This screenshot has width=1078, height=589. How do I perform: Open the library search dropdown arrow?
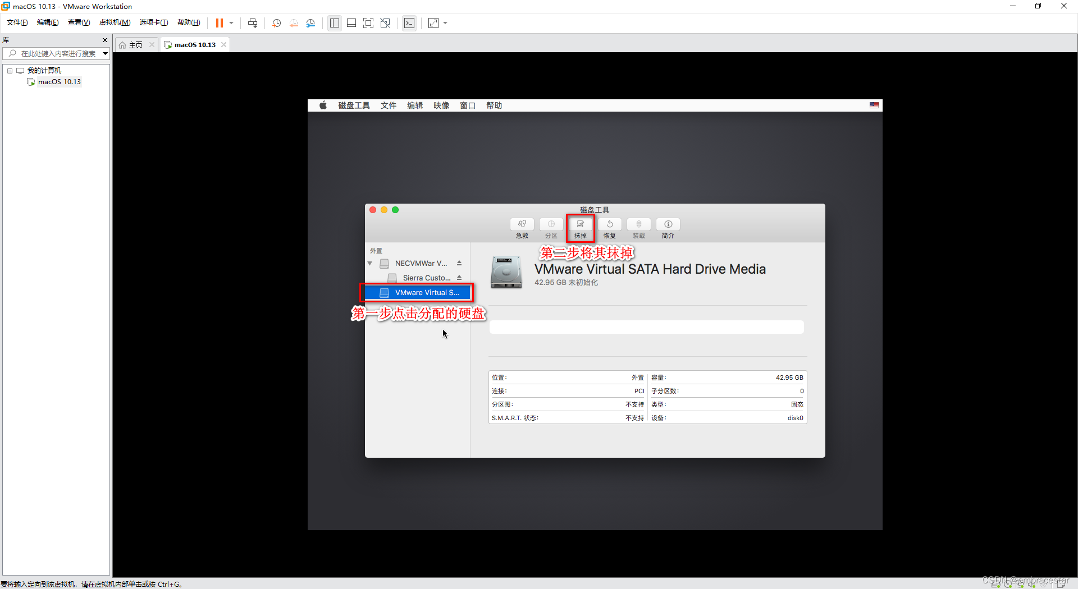click(105, 54)
